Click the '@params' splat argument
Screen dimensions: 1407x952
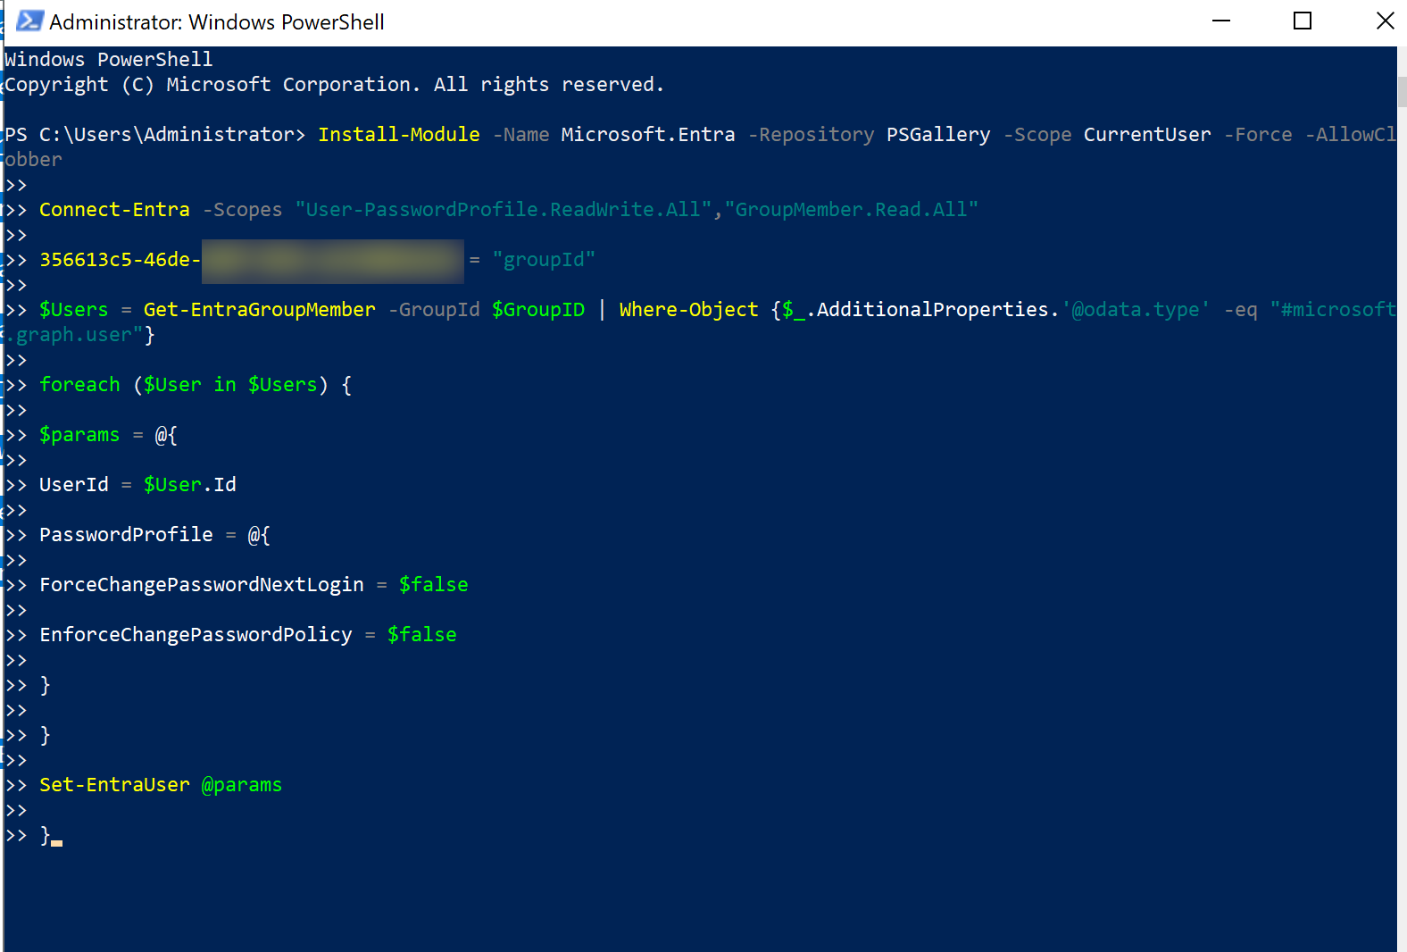(241, 785)
